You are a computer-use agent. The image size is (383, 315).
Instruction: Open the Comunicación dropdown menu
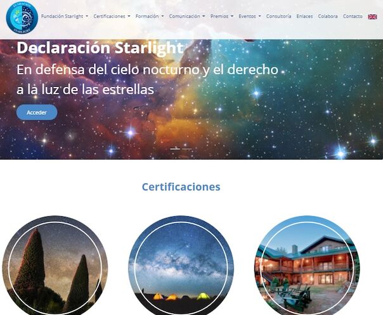coord(187,16)
